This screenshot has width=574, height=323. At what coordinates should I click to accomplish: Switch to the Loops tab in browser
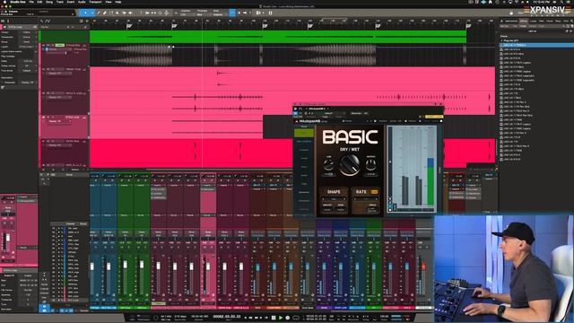533,22
